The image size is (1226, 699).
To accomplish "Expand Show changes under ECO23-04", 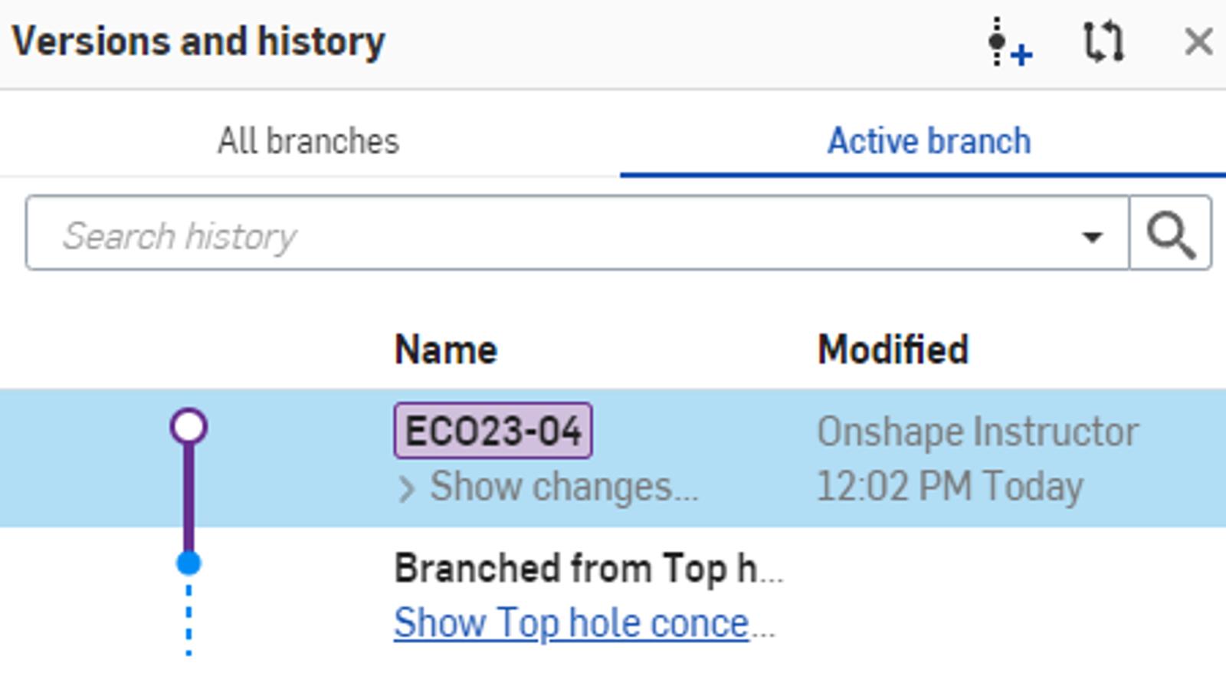I will (563, 484).
